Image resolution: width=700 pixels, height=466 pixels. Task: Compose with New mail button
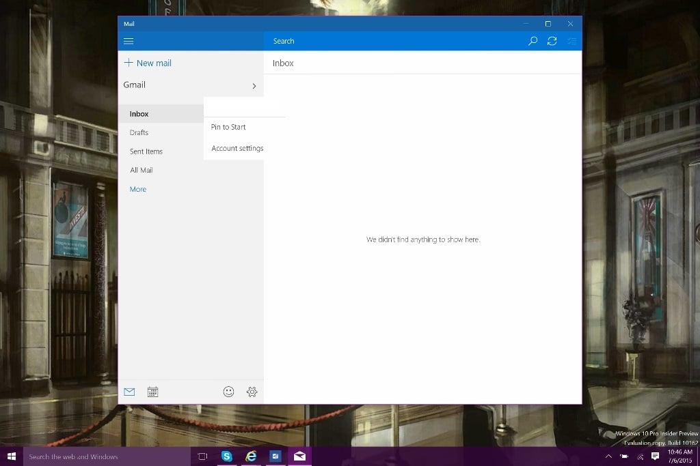[x=148, y=63]
